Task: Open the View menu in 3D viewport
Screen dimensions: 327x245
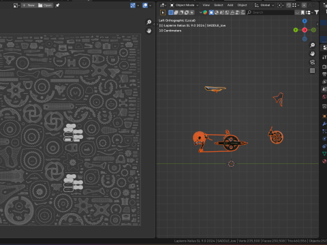Action: 206,5
